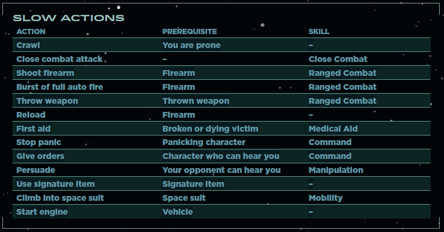Image resolution: width=444 pixels, height=232 pixels.
Task: Click Burst of full auto fire
Action: tap(60, 87)
